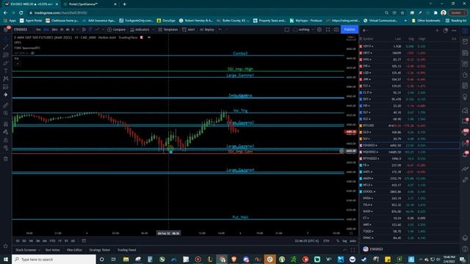The image size is (470, 264).
Task: Click the go to date calendar icon
Action: click(x=84, y=241)
